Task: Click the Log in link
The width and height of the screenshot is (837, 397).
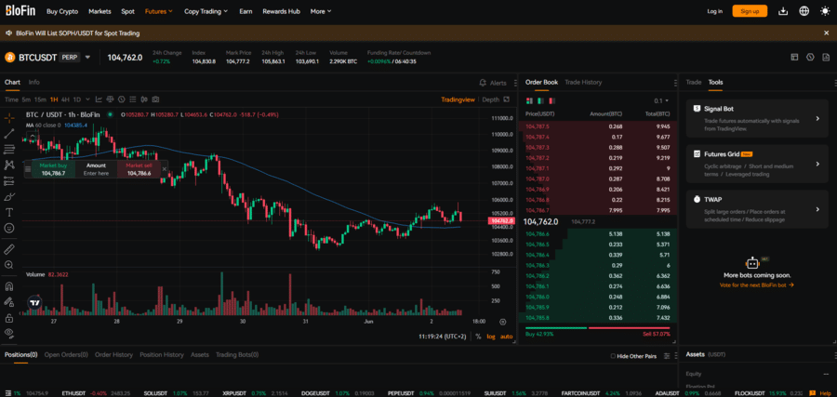Action: [x=715, y=11]
